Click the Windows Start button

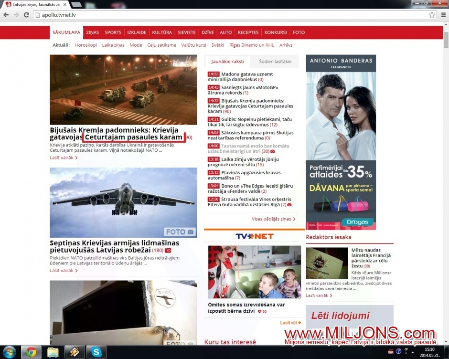pos(9,352)
